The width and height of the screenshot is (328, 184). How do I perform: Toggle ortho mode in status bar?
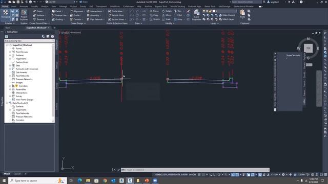(x=215, y=175)
